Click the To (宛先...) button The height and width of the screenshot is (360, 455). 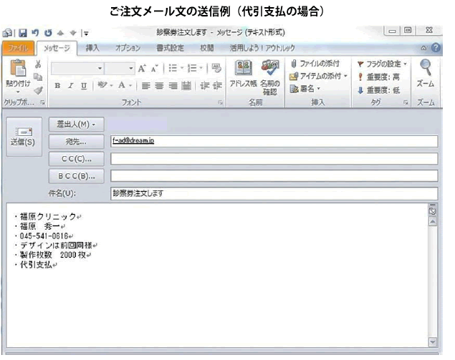pos(76,141)
